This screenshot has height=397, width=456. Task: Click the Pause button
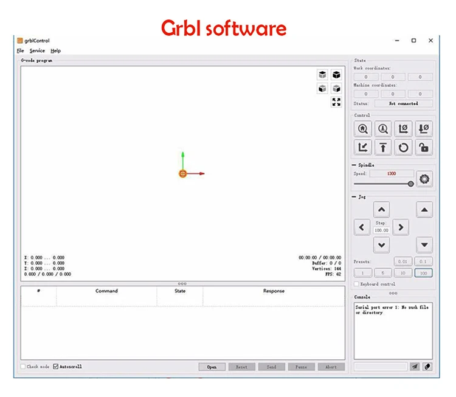[x=302, y=367]
